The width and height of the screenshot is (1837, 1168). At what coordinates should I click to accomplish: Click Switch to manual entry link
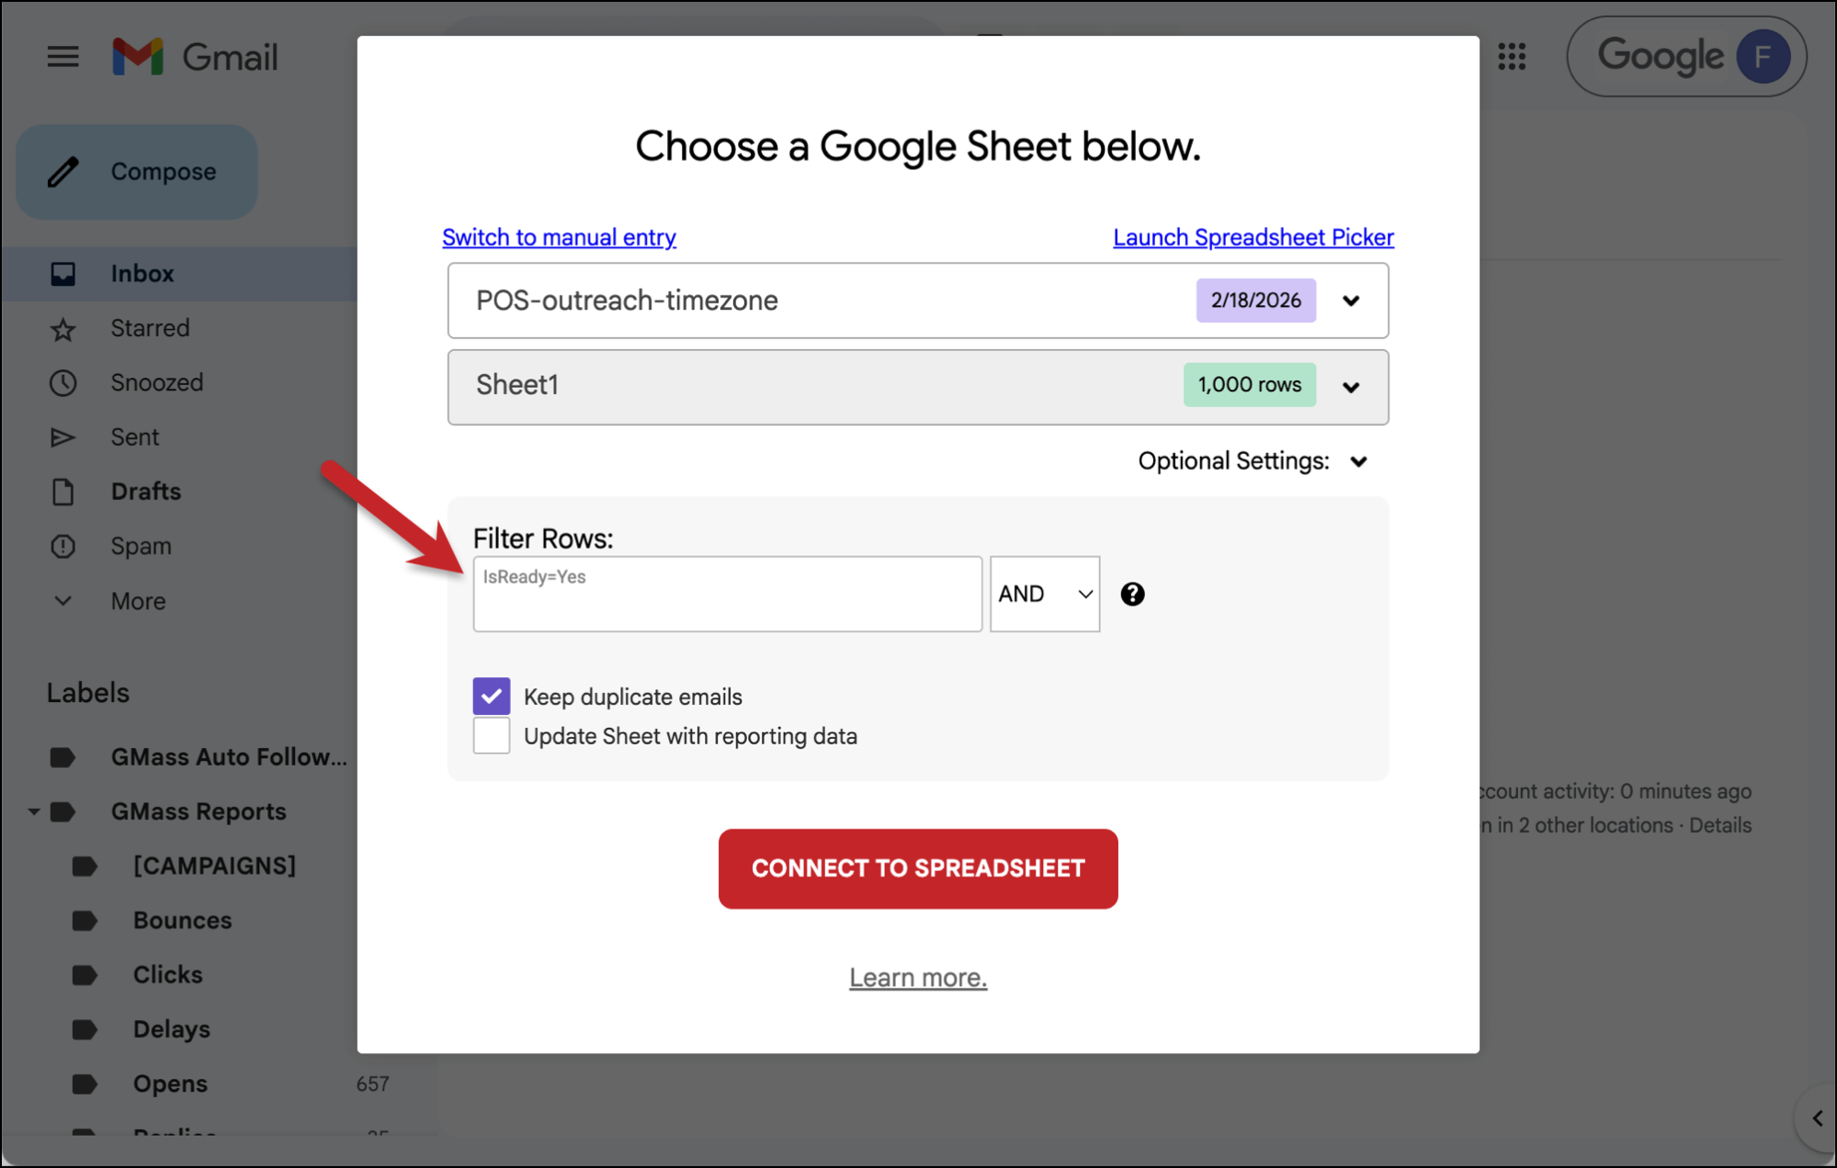[559, 237]
